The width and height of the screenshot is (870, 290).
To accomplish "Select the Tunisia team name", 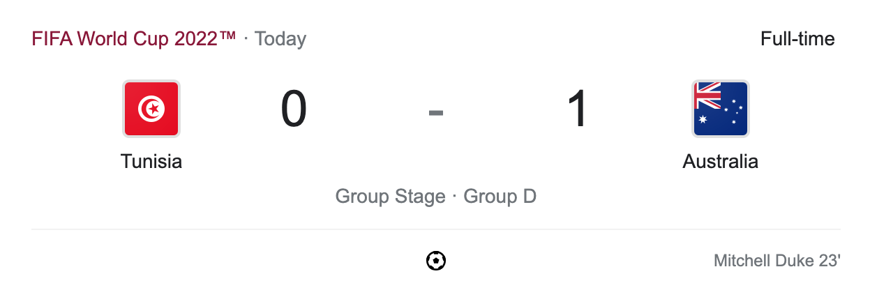I will (x=151, y=162).
